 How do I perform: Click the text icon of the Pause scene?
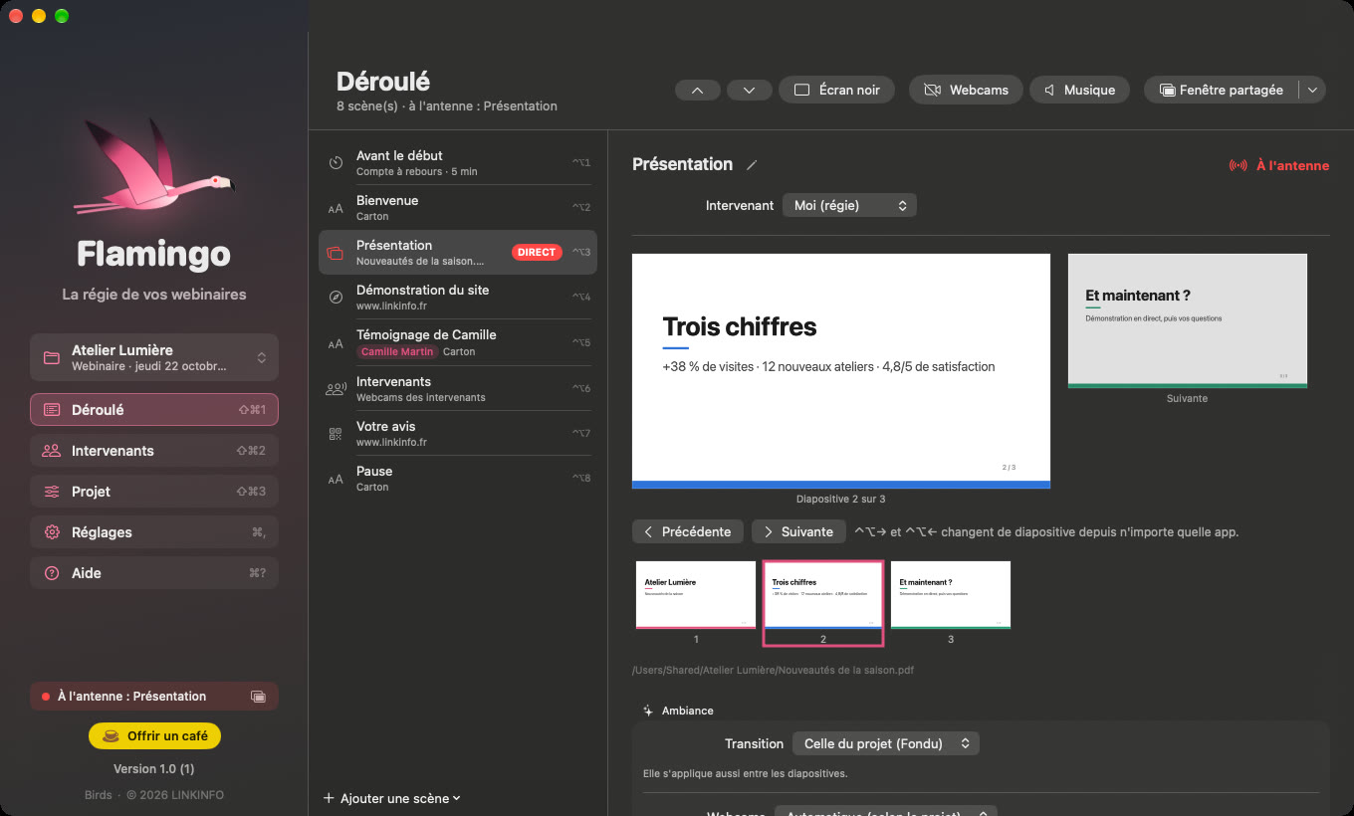336,479
